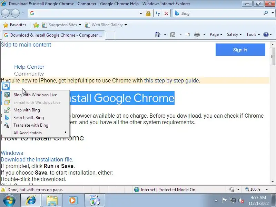Screen dimensions: 276x207
Task: Expand the Home button dropdown arrow
Action: (165, 34)
